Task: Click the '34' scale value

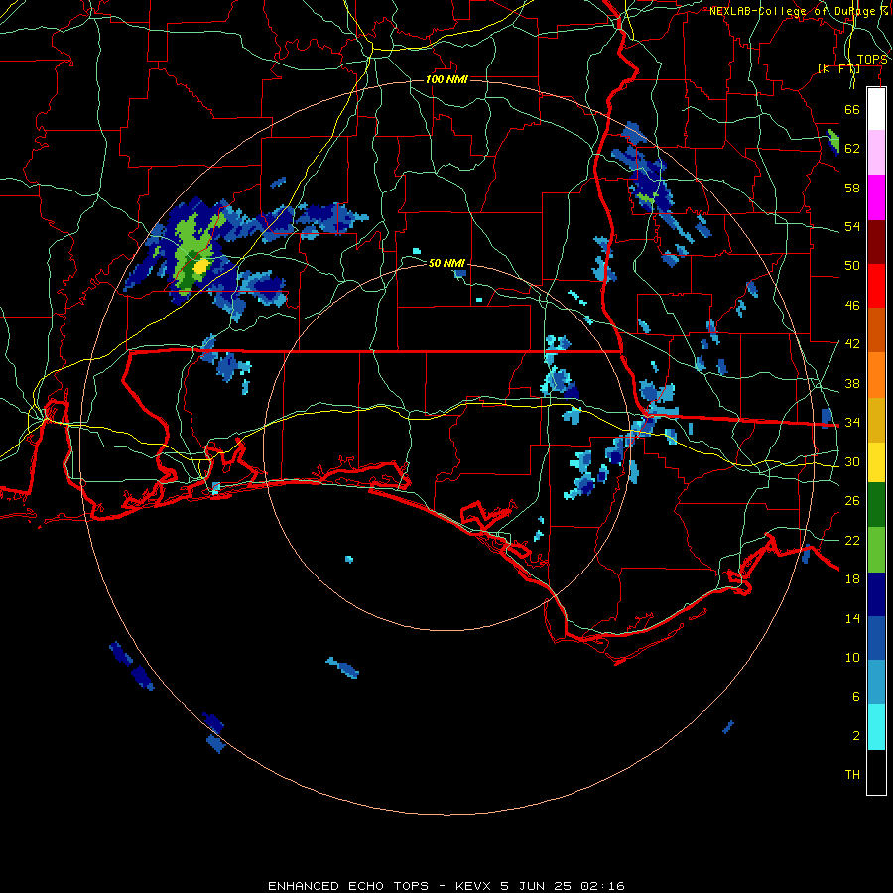Action: tap(852, 423)
